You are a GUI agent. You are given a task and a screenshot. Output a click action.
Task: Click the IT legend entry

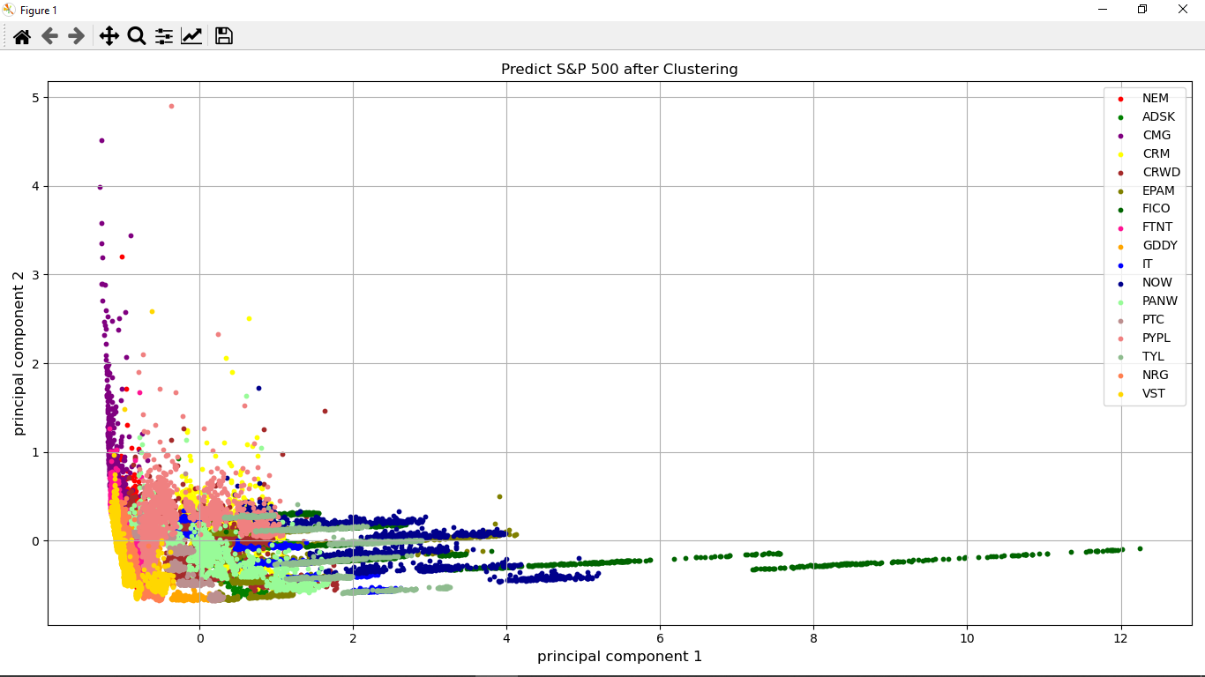1147,264
